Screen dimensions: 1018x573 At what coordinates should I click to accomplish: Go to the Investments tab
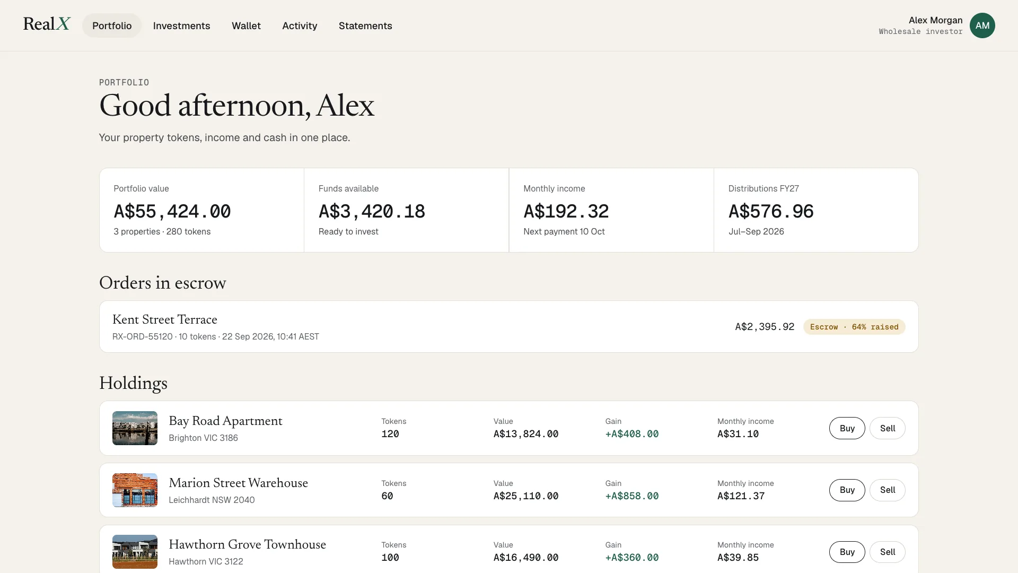[181, 25]
